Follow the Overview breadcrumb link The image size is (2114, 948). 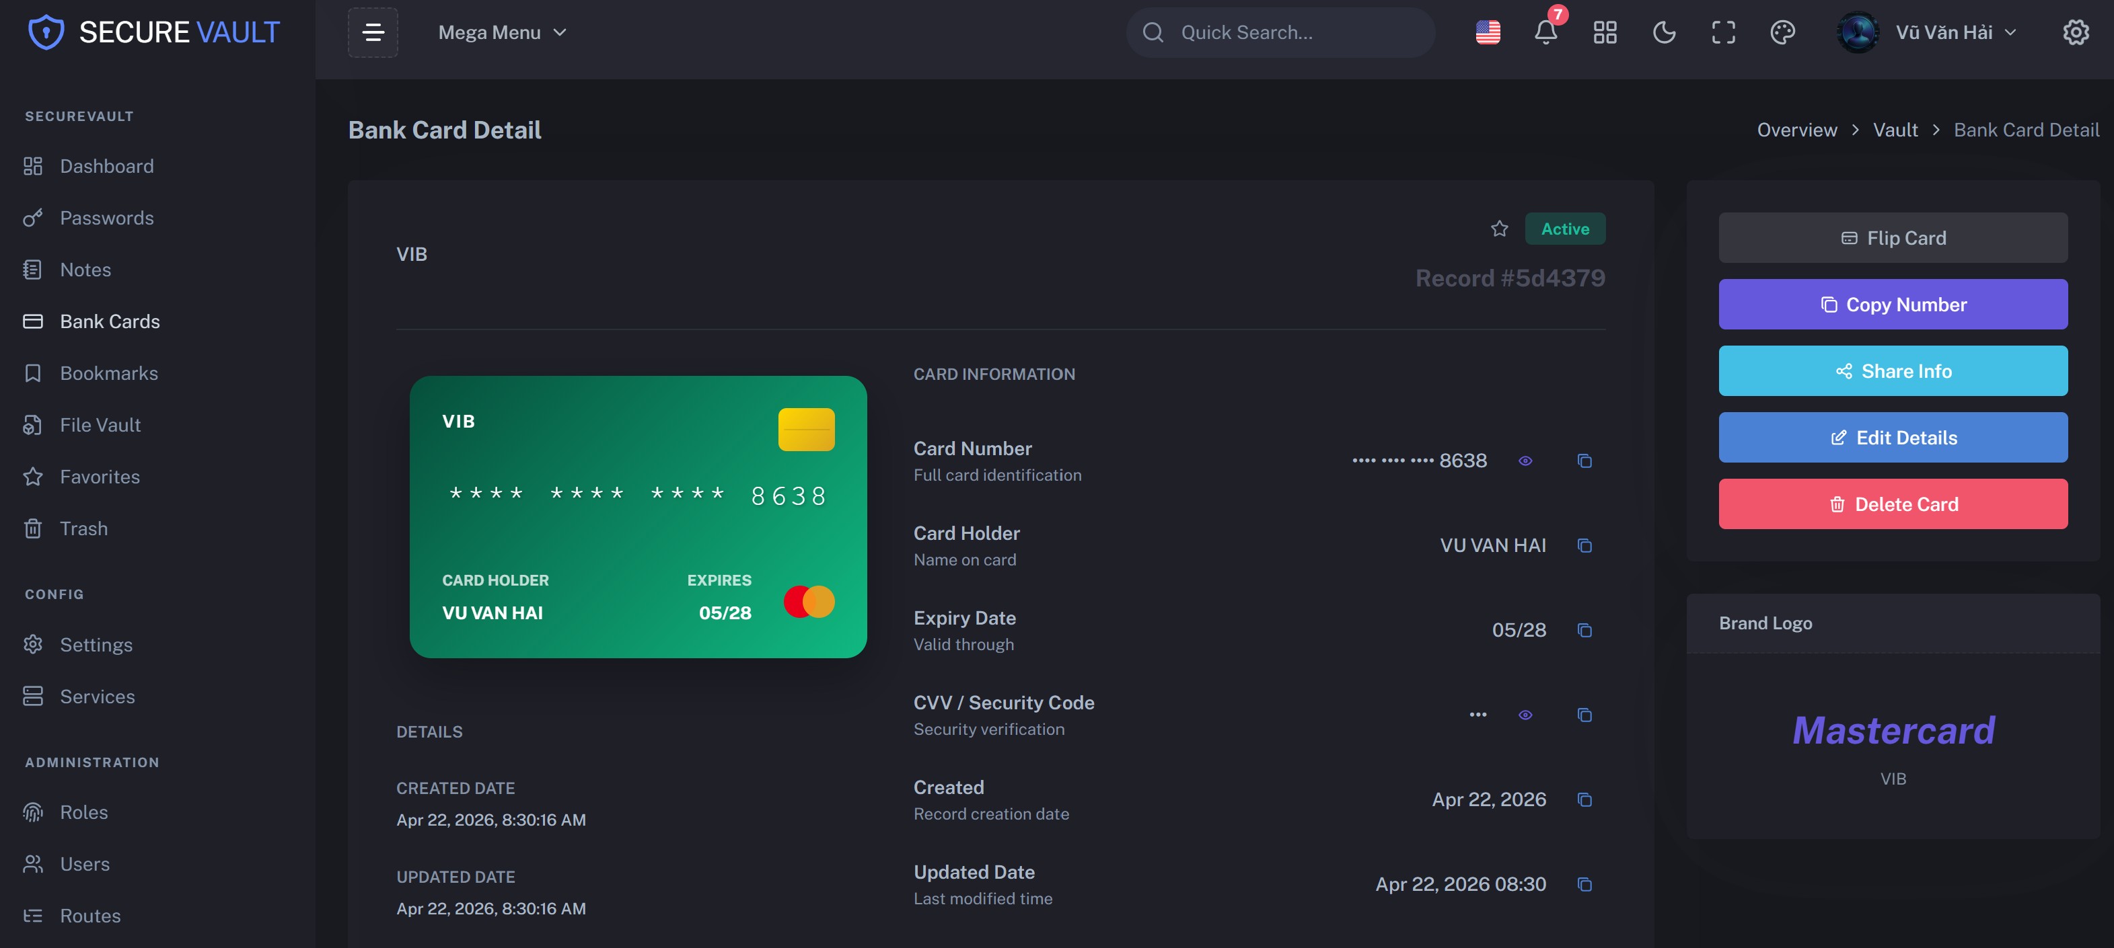pyautogui.click(x=1796, y=130)
